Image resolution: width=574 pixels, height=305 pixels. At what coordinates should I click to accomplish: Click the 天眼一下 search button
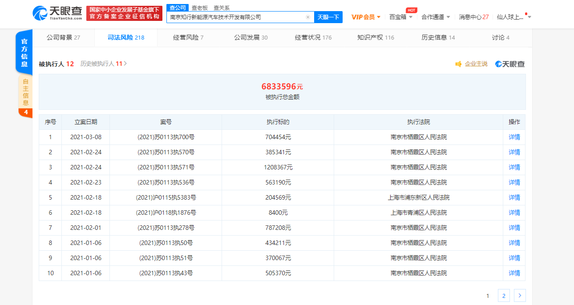[328, 17]
